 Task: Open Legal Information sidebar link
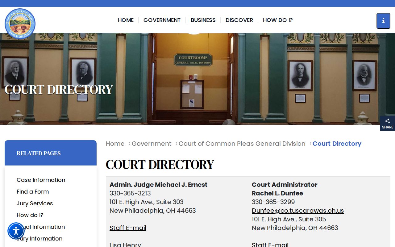coord(41,227)
